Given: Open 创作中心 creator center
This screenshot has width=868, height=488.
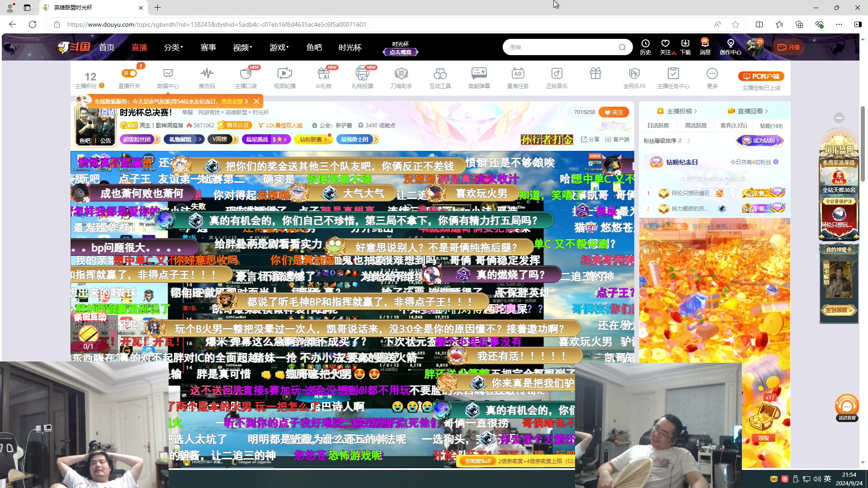Looking at the screenshot, I should pyautogui.click(x=731, y=47).
